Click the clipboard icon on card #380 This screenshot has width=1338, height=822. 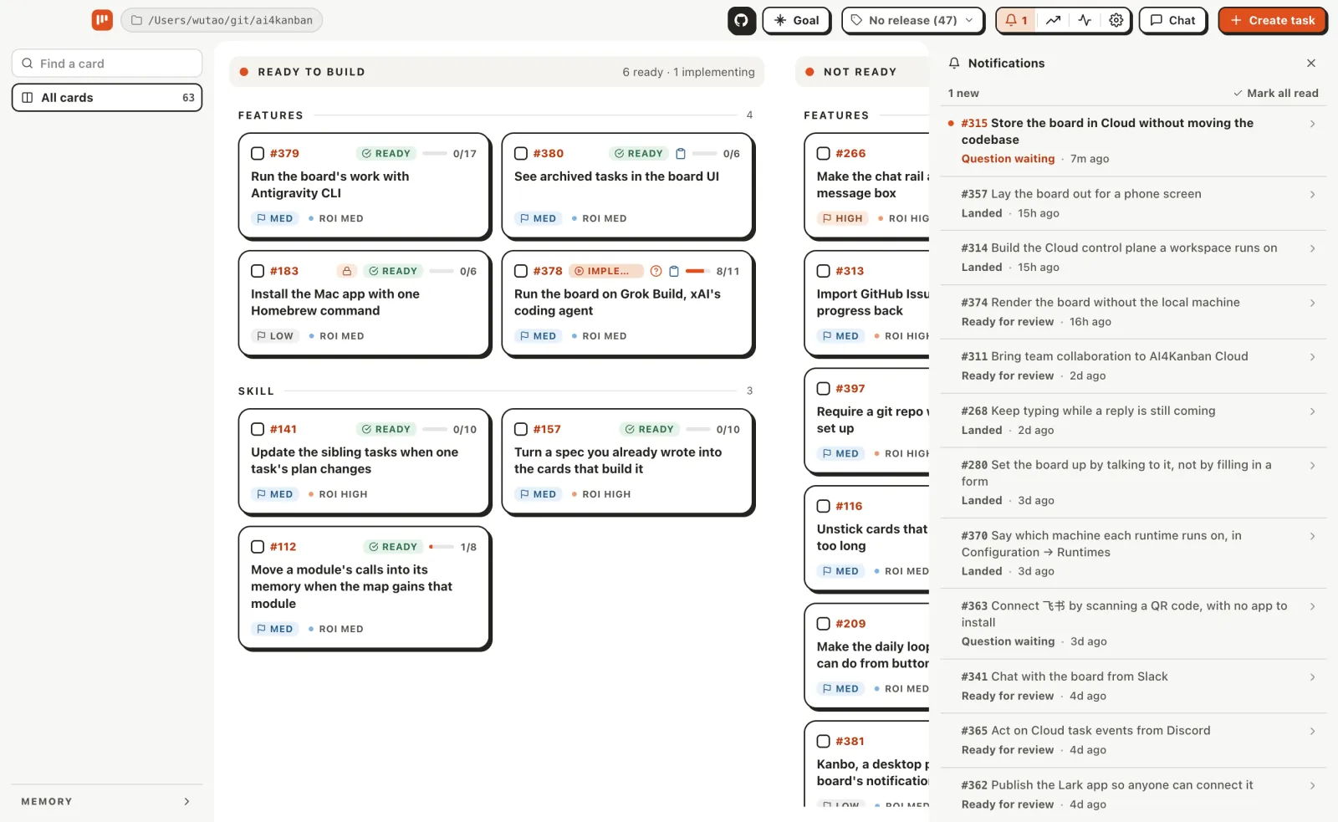681,154
